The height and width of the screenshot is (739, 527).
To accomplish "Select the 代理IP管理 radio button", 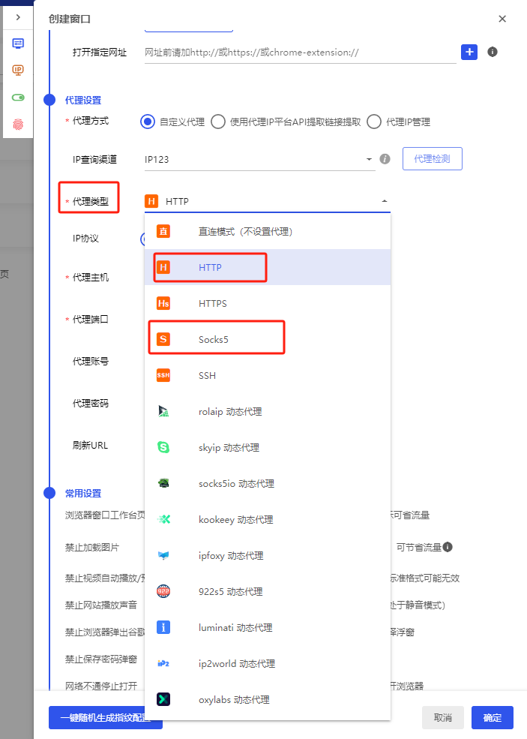I will tap(374, 122).
